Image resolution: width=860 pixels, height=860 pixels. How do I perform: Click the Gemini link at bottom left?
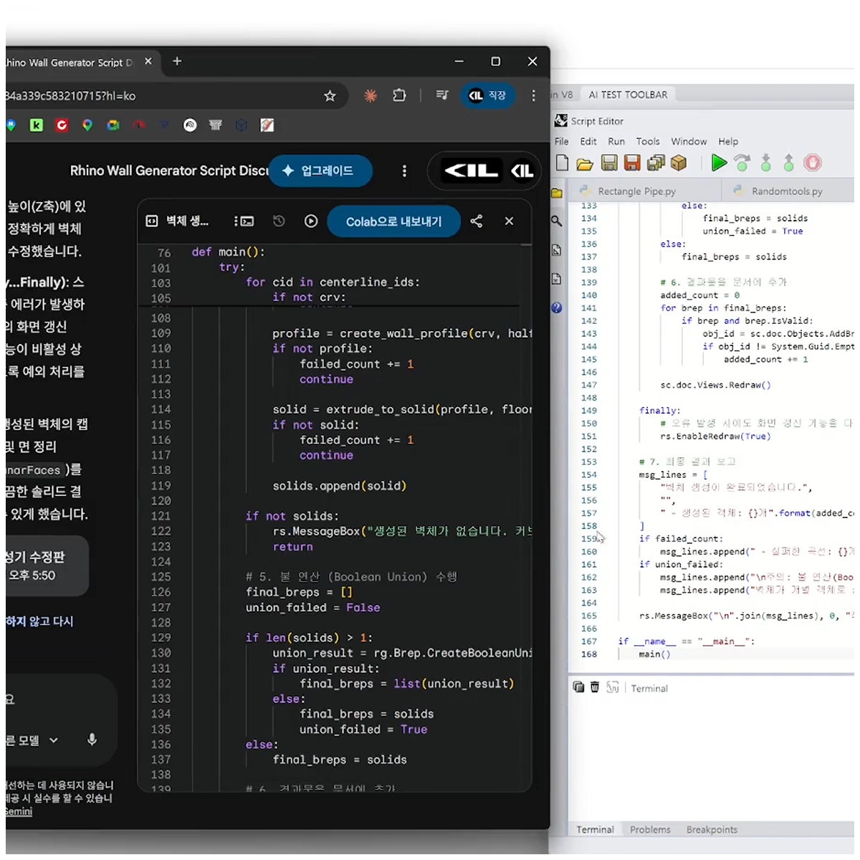[x=19, y=812]
